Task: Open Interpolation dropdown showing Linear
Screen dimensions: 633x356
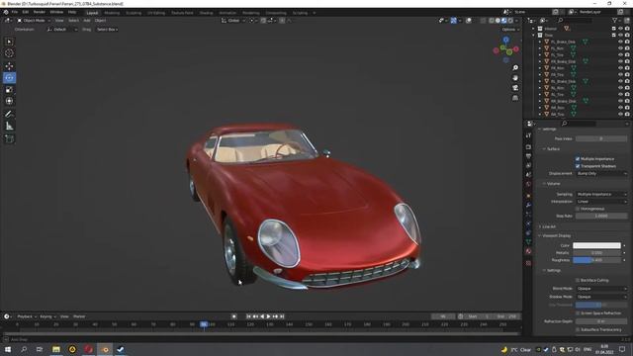Action: click(601, 202)
